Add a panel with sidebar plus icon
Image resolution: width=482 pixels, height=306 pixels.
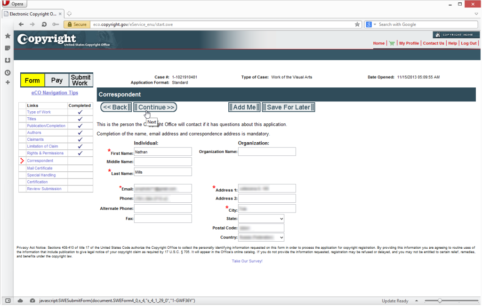click(8, 82)
